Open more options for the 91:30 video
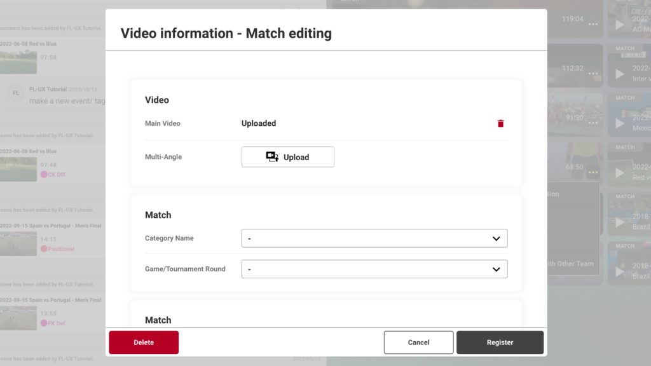The image size is (651, 366). click(x=593, y=123)
